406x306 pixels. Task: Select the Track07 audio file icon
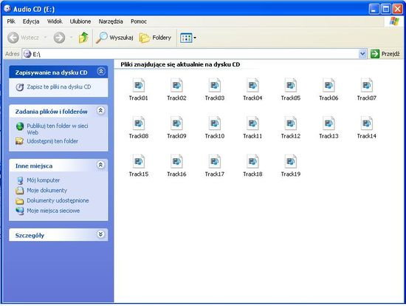(367, 85)
